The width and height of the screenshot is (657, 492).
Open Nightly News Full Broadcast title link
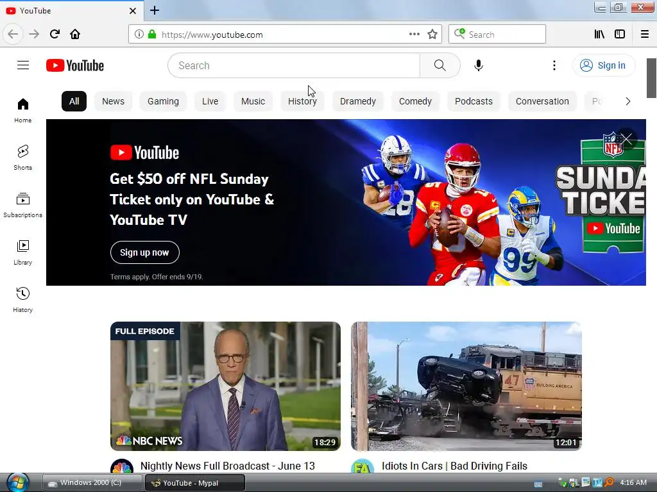[x=228, y=466]
